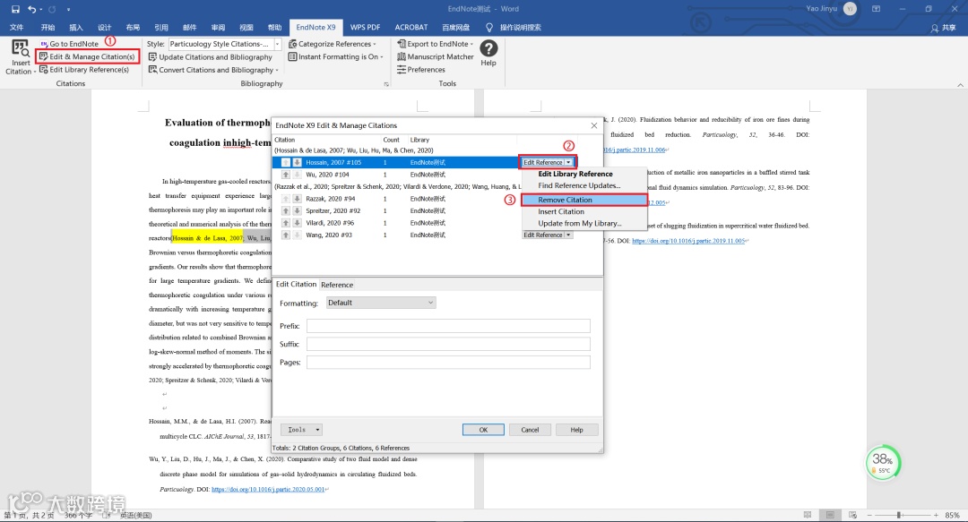Switch to the 插入 ribbon tab
The height and width of the screenshot is (522, 968).
coord(76,27)
